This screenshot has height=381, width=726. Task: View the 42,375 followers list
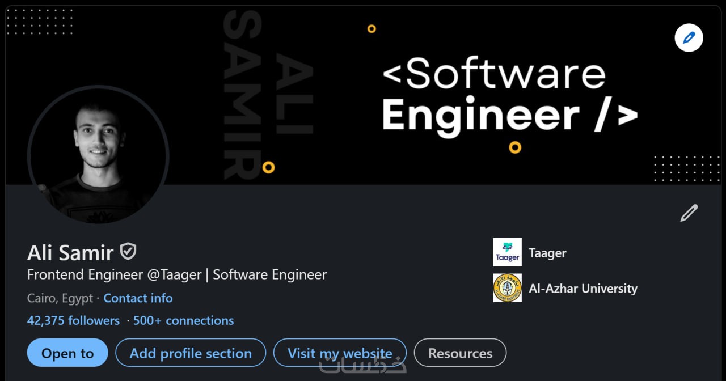click(73, 321)
